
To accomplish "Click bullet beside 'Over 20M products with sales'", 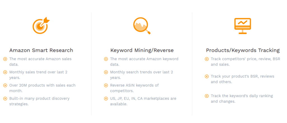I will pos(5,85).
